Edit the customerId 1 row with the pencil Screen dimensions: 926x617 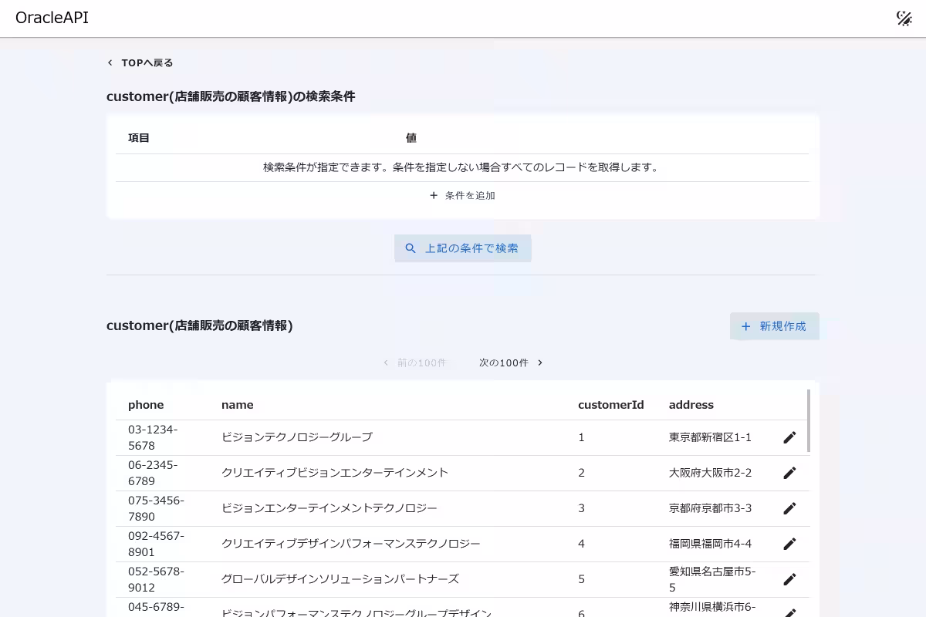click(789, 437)
